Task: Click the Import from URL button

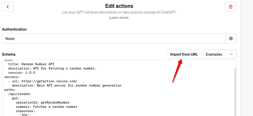Action: click(184, 54)
